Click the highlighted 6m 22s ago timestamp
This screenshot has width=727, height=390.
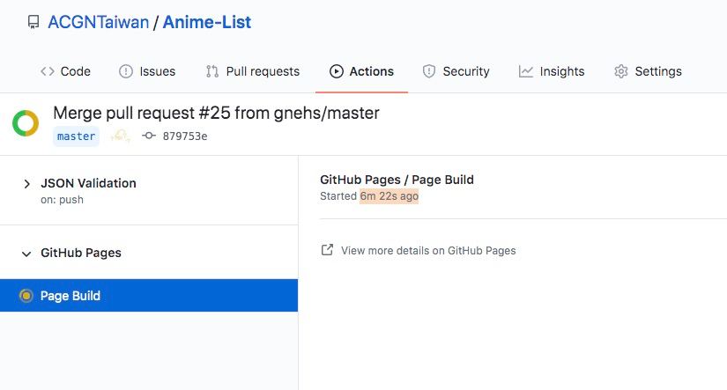389,196
